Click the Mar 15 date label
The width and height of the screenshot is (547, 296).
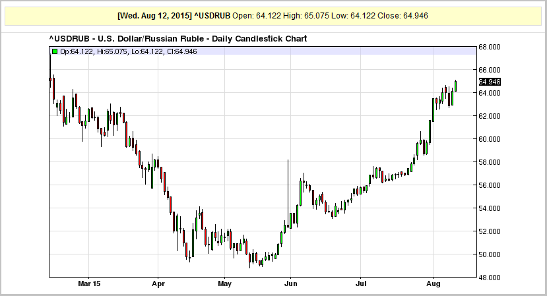[x=89, y=283]
